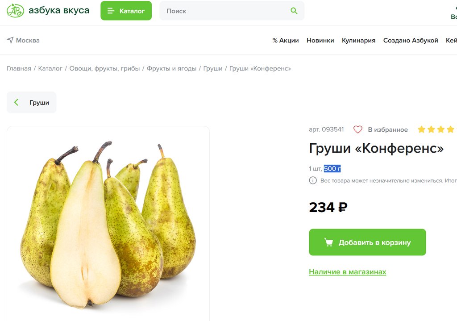This screenshot has width=457, height=321.
Task: Open the Наличие в магазинах link
Action: 347,272
